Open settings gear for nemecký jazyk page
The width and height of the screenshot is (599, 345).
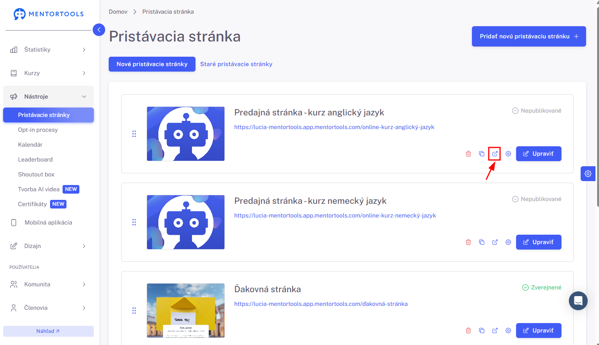(x=508, y=242)
